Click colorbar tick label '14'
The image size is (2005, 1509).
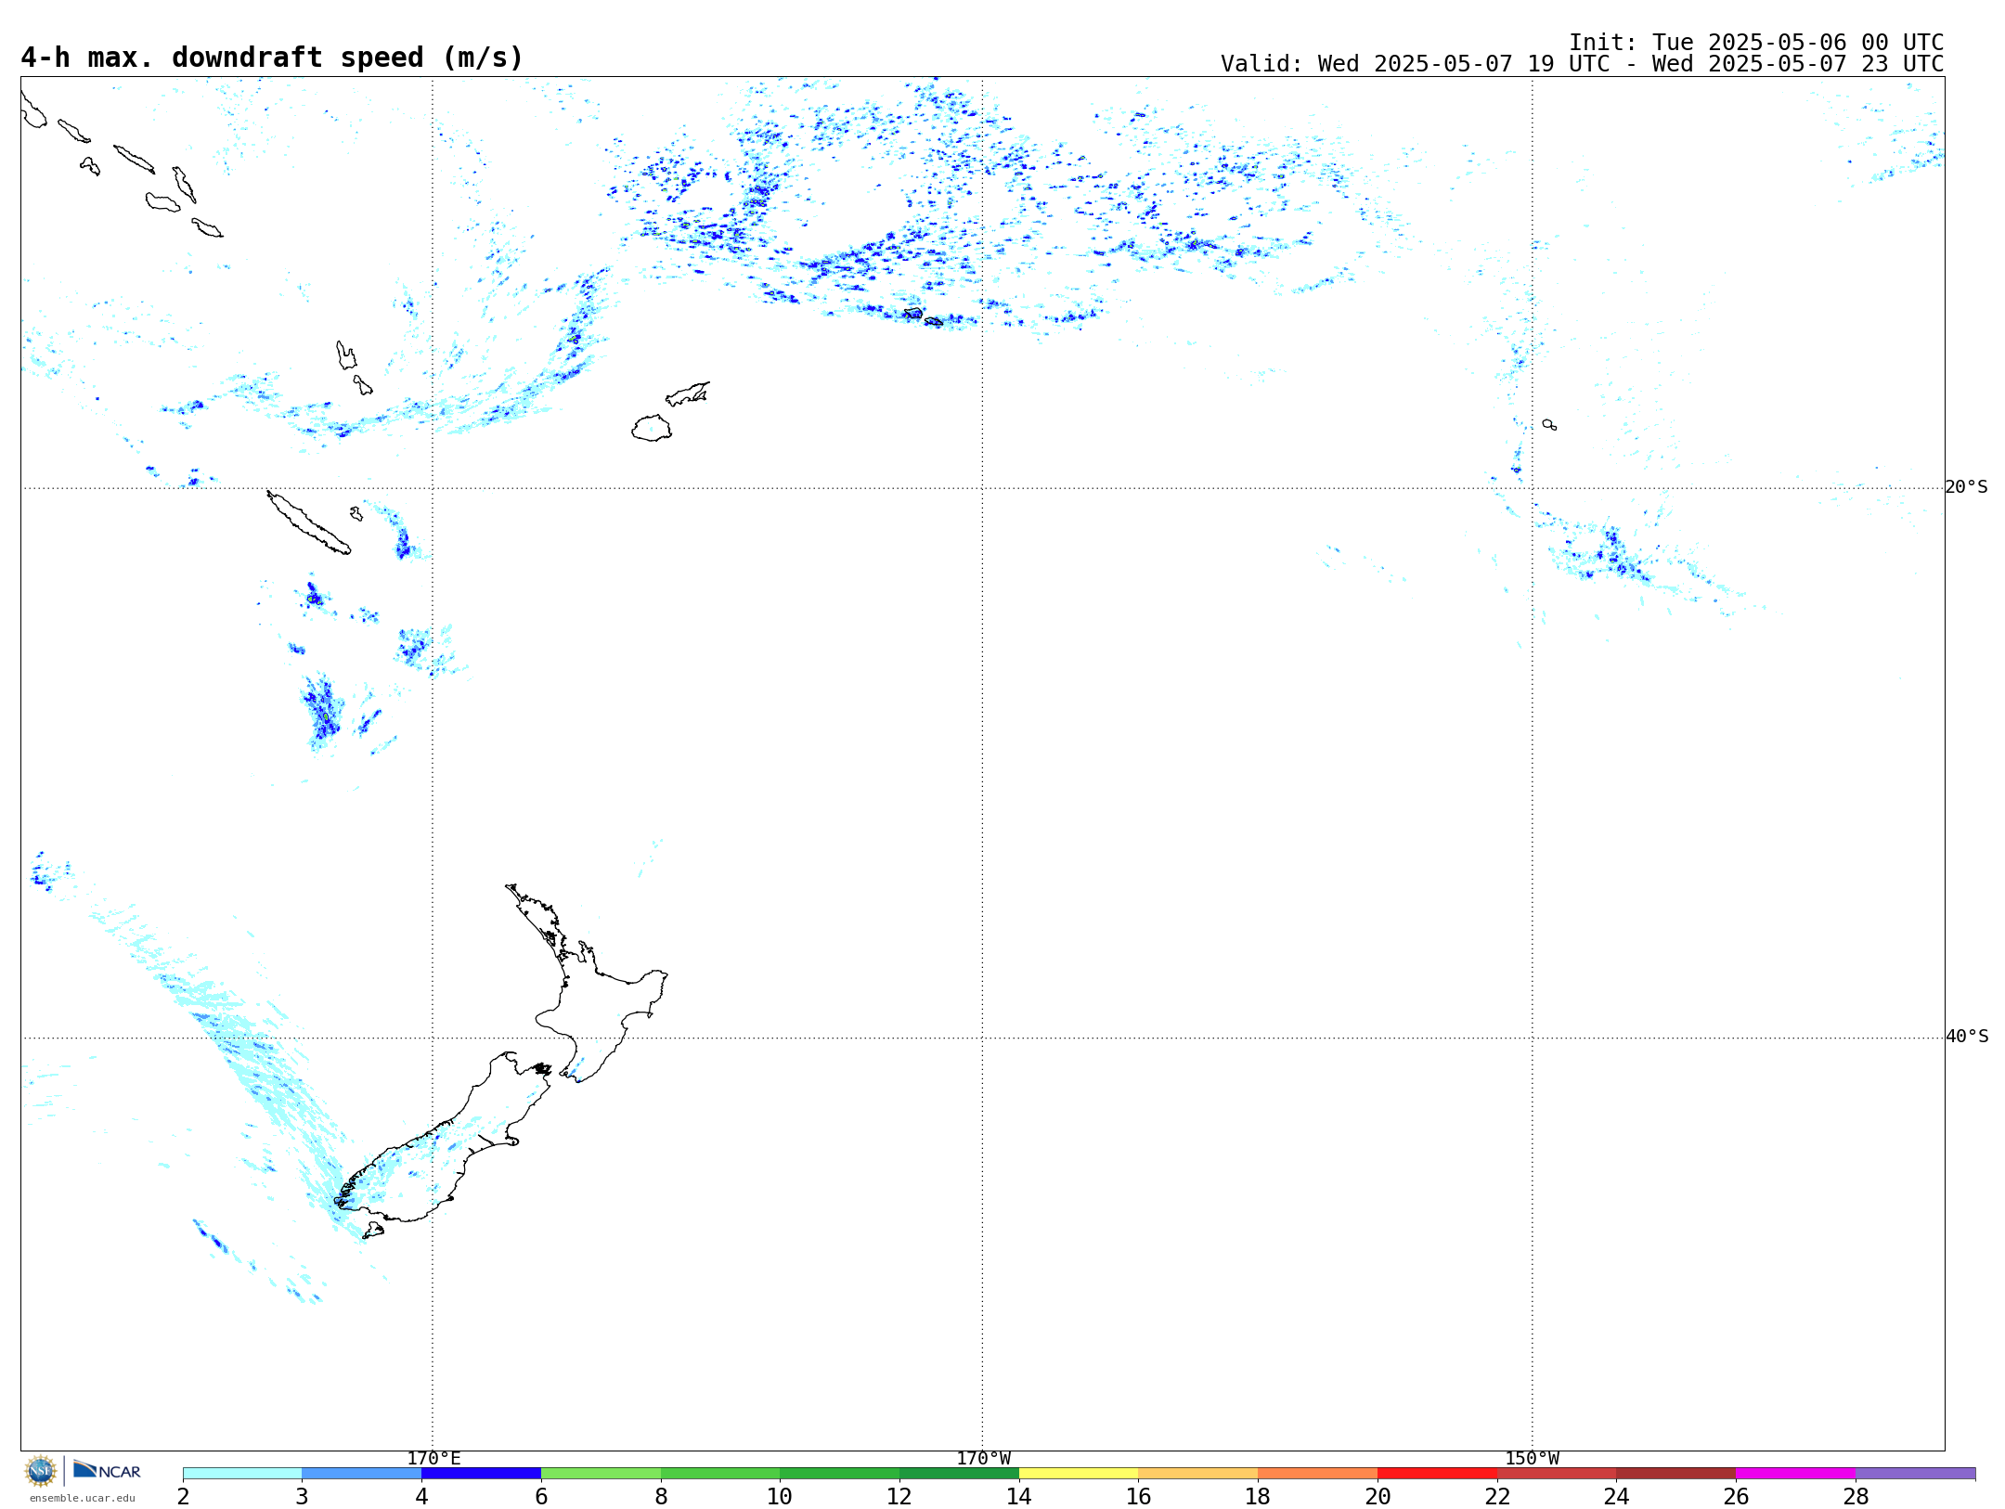[1019, 1496]
